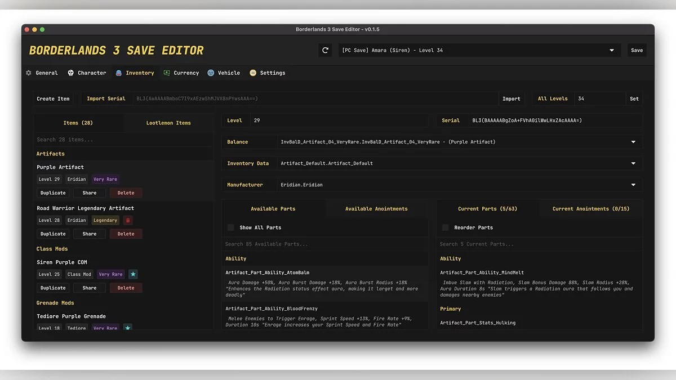Click the Create Item button
The height and width of the screenshot is (380, 676).
coord(54,99)
